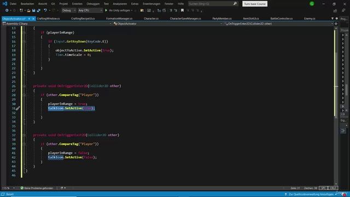This screenshot has width=350, height=197.
Task: Collapse the OnTriggerEnter2D method at line 26
Action: pyautogui.click(x=24, y=86)
